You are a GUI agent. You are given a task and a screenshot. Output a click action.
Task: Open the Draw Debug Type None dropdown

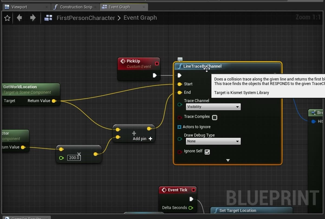[213, 141]
